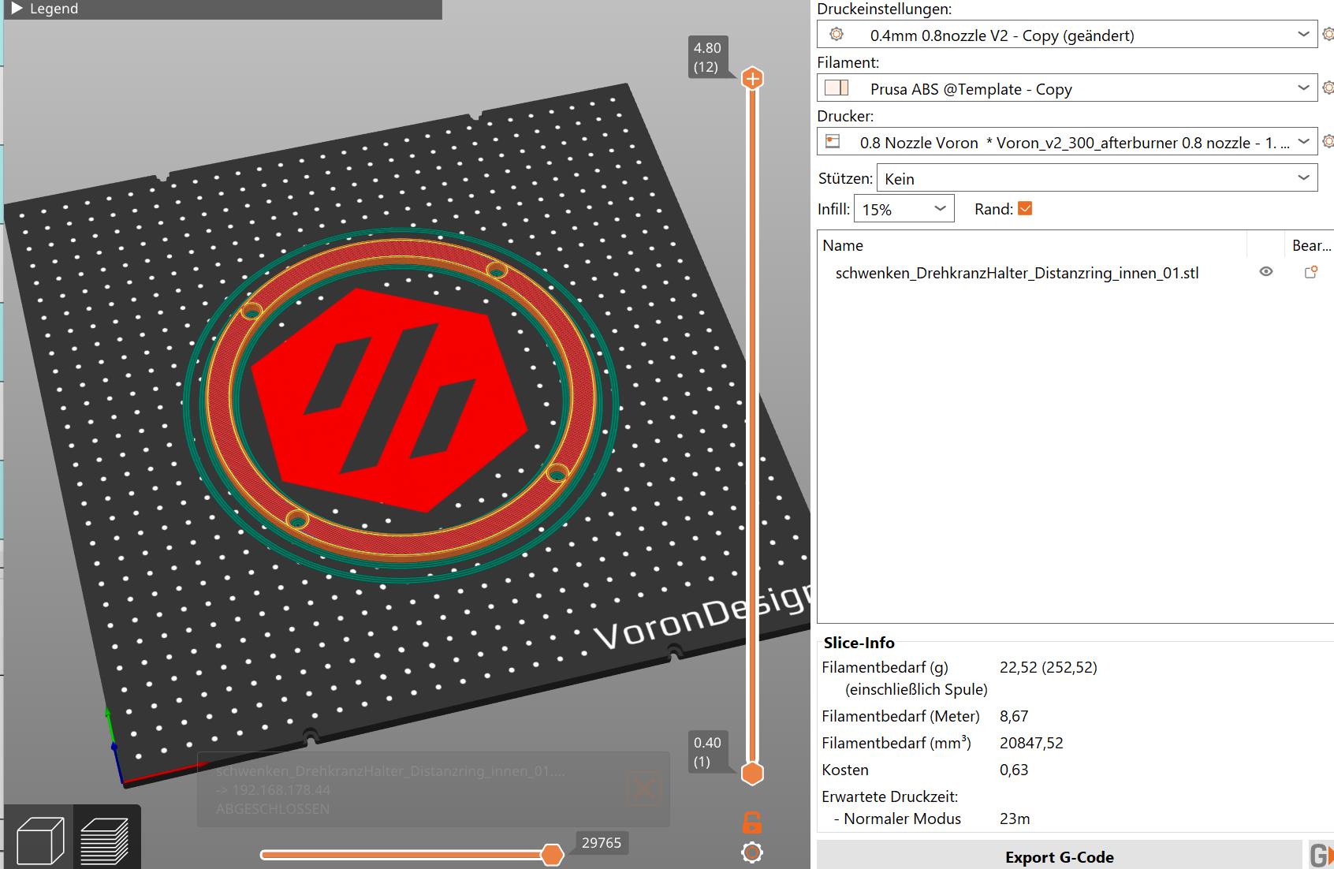Edit the filament settings gear icon
Viewport: 1334px width, 869px height.
(x=1328, y=88)
